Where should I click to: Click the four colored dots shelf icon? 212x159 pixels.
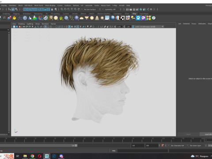coord(148,18)
